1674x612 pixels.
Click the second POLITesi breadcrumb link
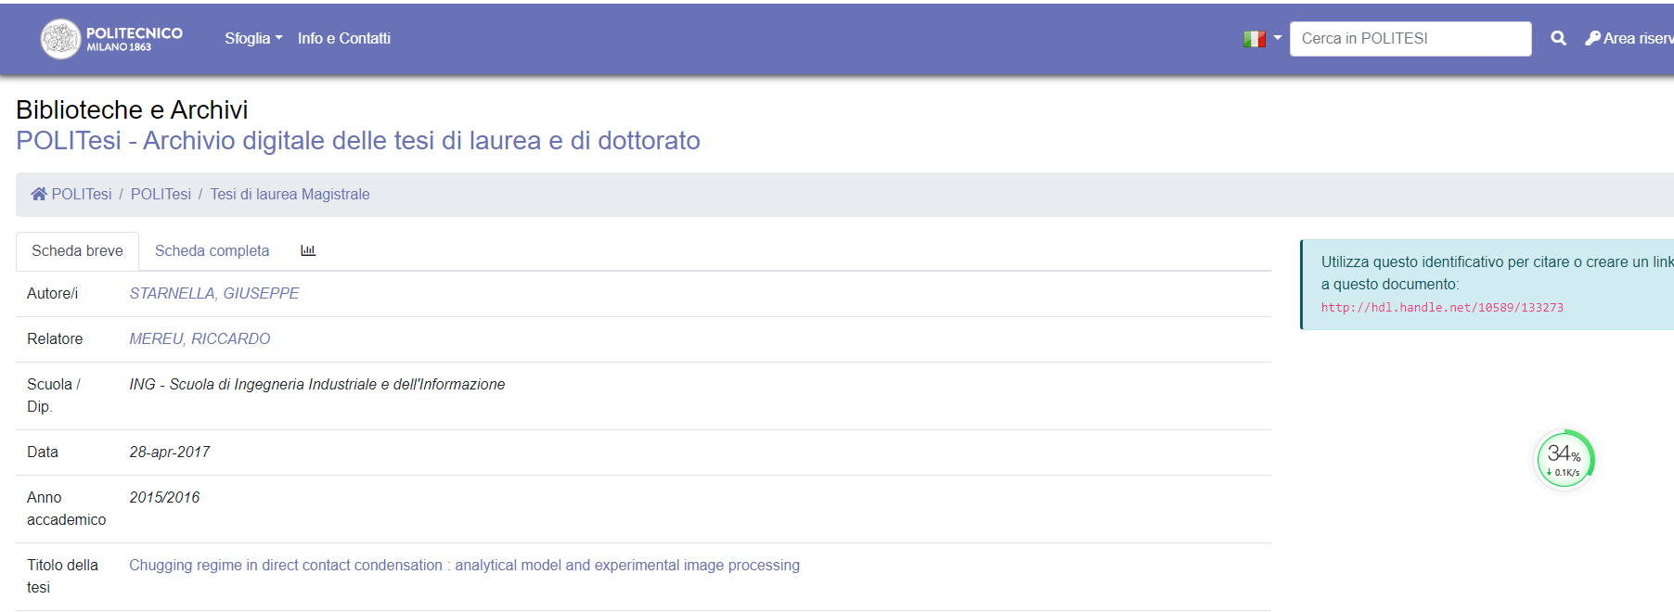pyautogui.click(x=161, y=194)
